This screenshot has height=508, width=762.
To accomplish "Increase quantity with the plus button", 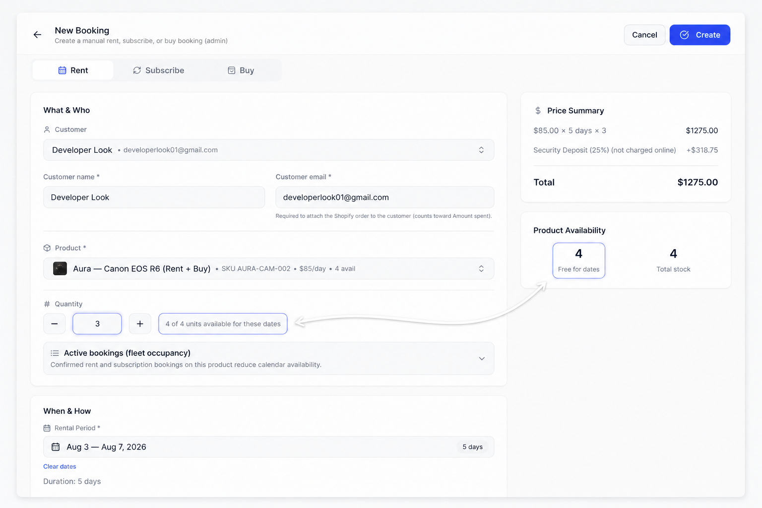I will click(140, 323).
